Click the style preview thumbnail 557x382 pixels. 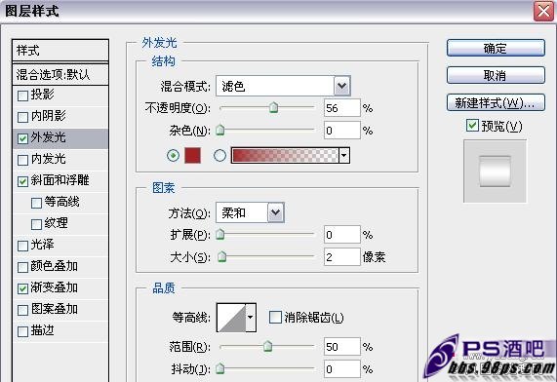pos(495,172)
